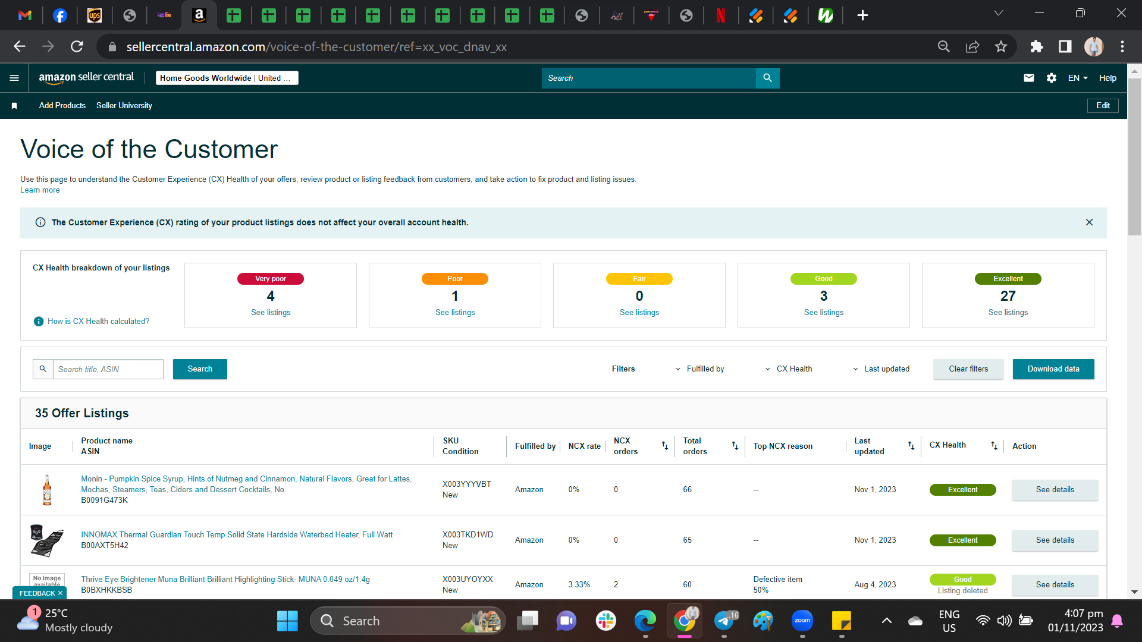Open a new browser tab
Image resolution: width=1142 pixels, height=642 pixels.
[862, 15]
